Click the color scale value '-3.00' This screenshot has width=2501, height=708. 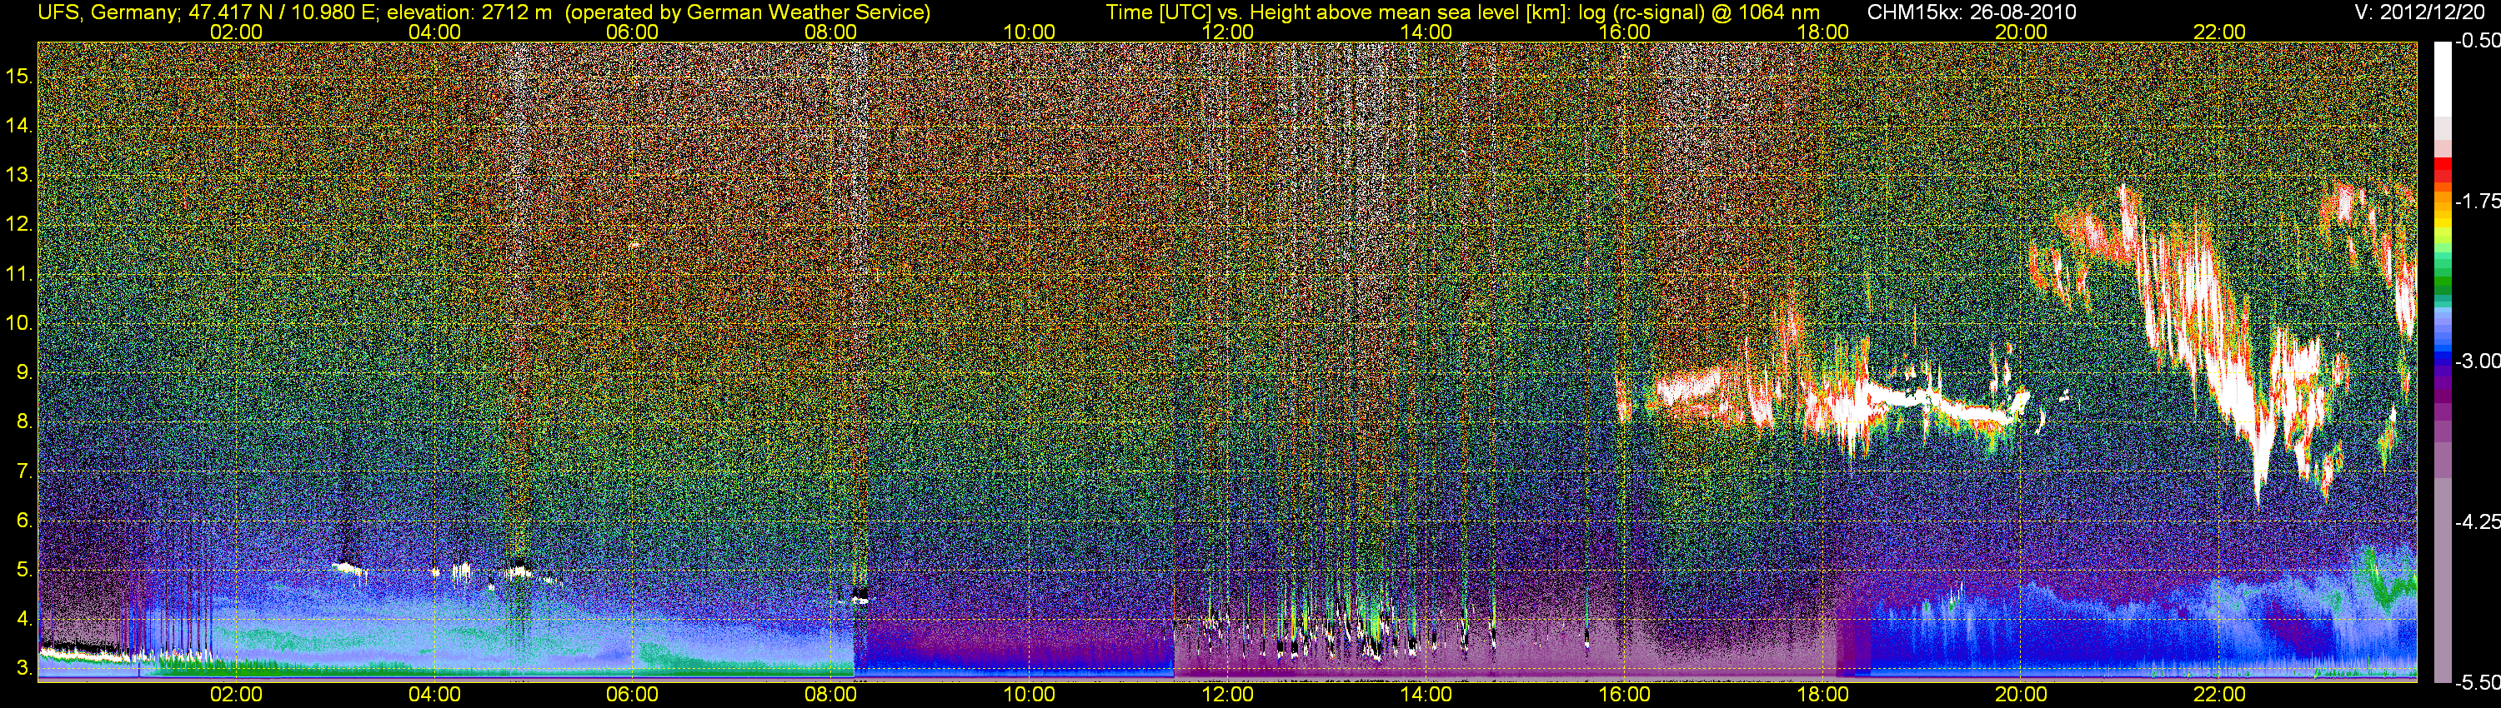[2477, 361]
